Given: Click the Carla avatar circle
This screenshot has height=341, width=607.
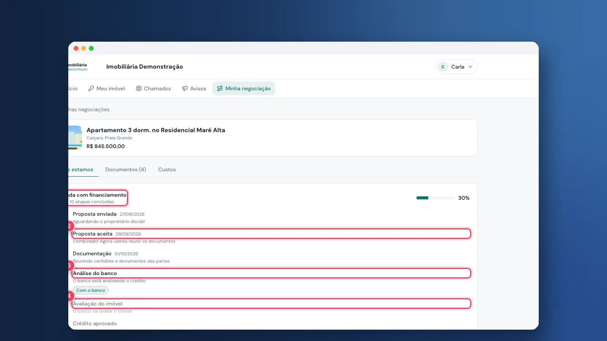Looking at the screenshot, I should click(x=443, y=67).
